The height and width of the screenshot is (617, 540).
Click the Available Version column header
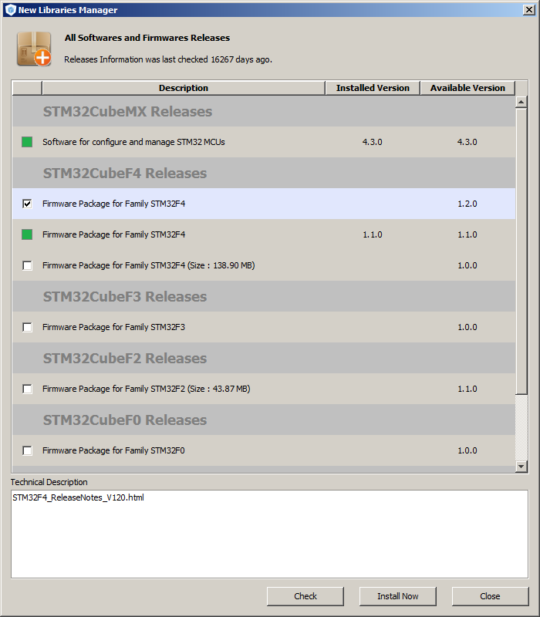(467, 88)
